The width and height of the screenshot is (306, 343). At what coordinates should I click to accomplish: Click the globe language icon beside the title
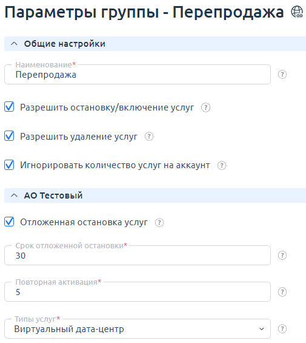pos(297,12)
